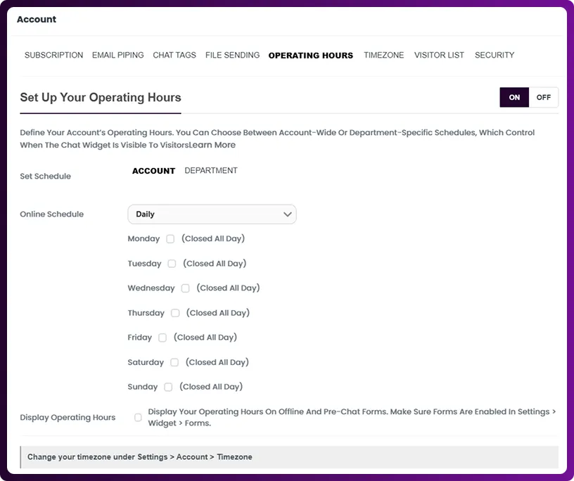Toggle the Saturday checkbox

point(174,362)
